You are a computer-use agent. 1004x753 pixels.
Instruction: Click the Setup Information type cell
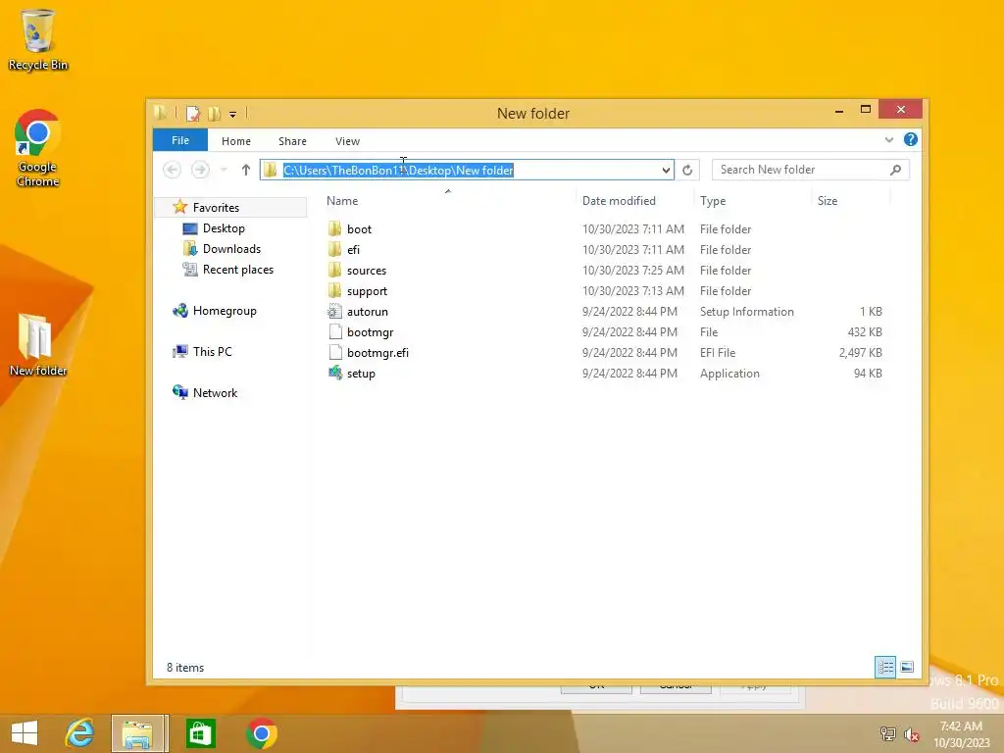click(746, 312)
